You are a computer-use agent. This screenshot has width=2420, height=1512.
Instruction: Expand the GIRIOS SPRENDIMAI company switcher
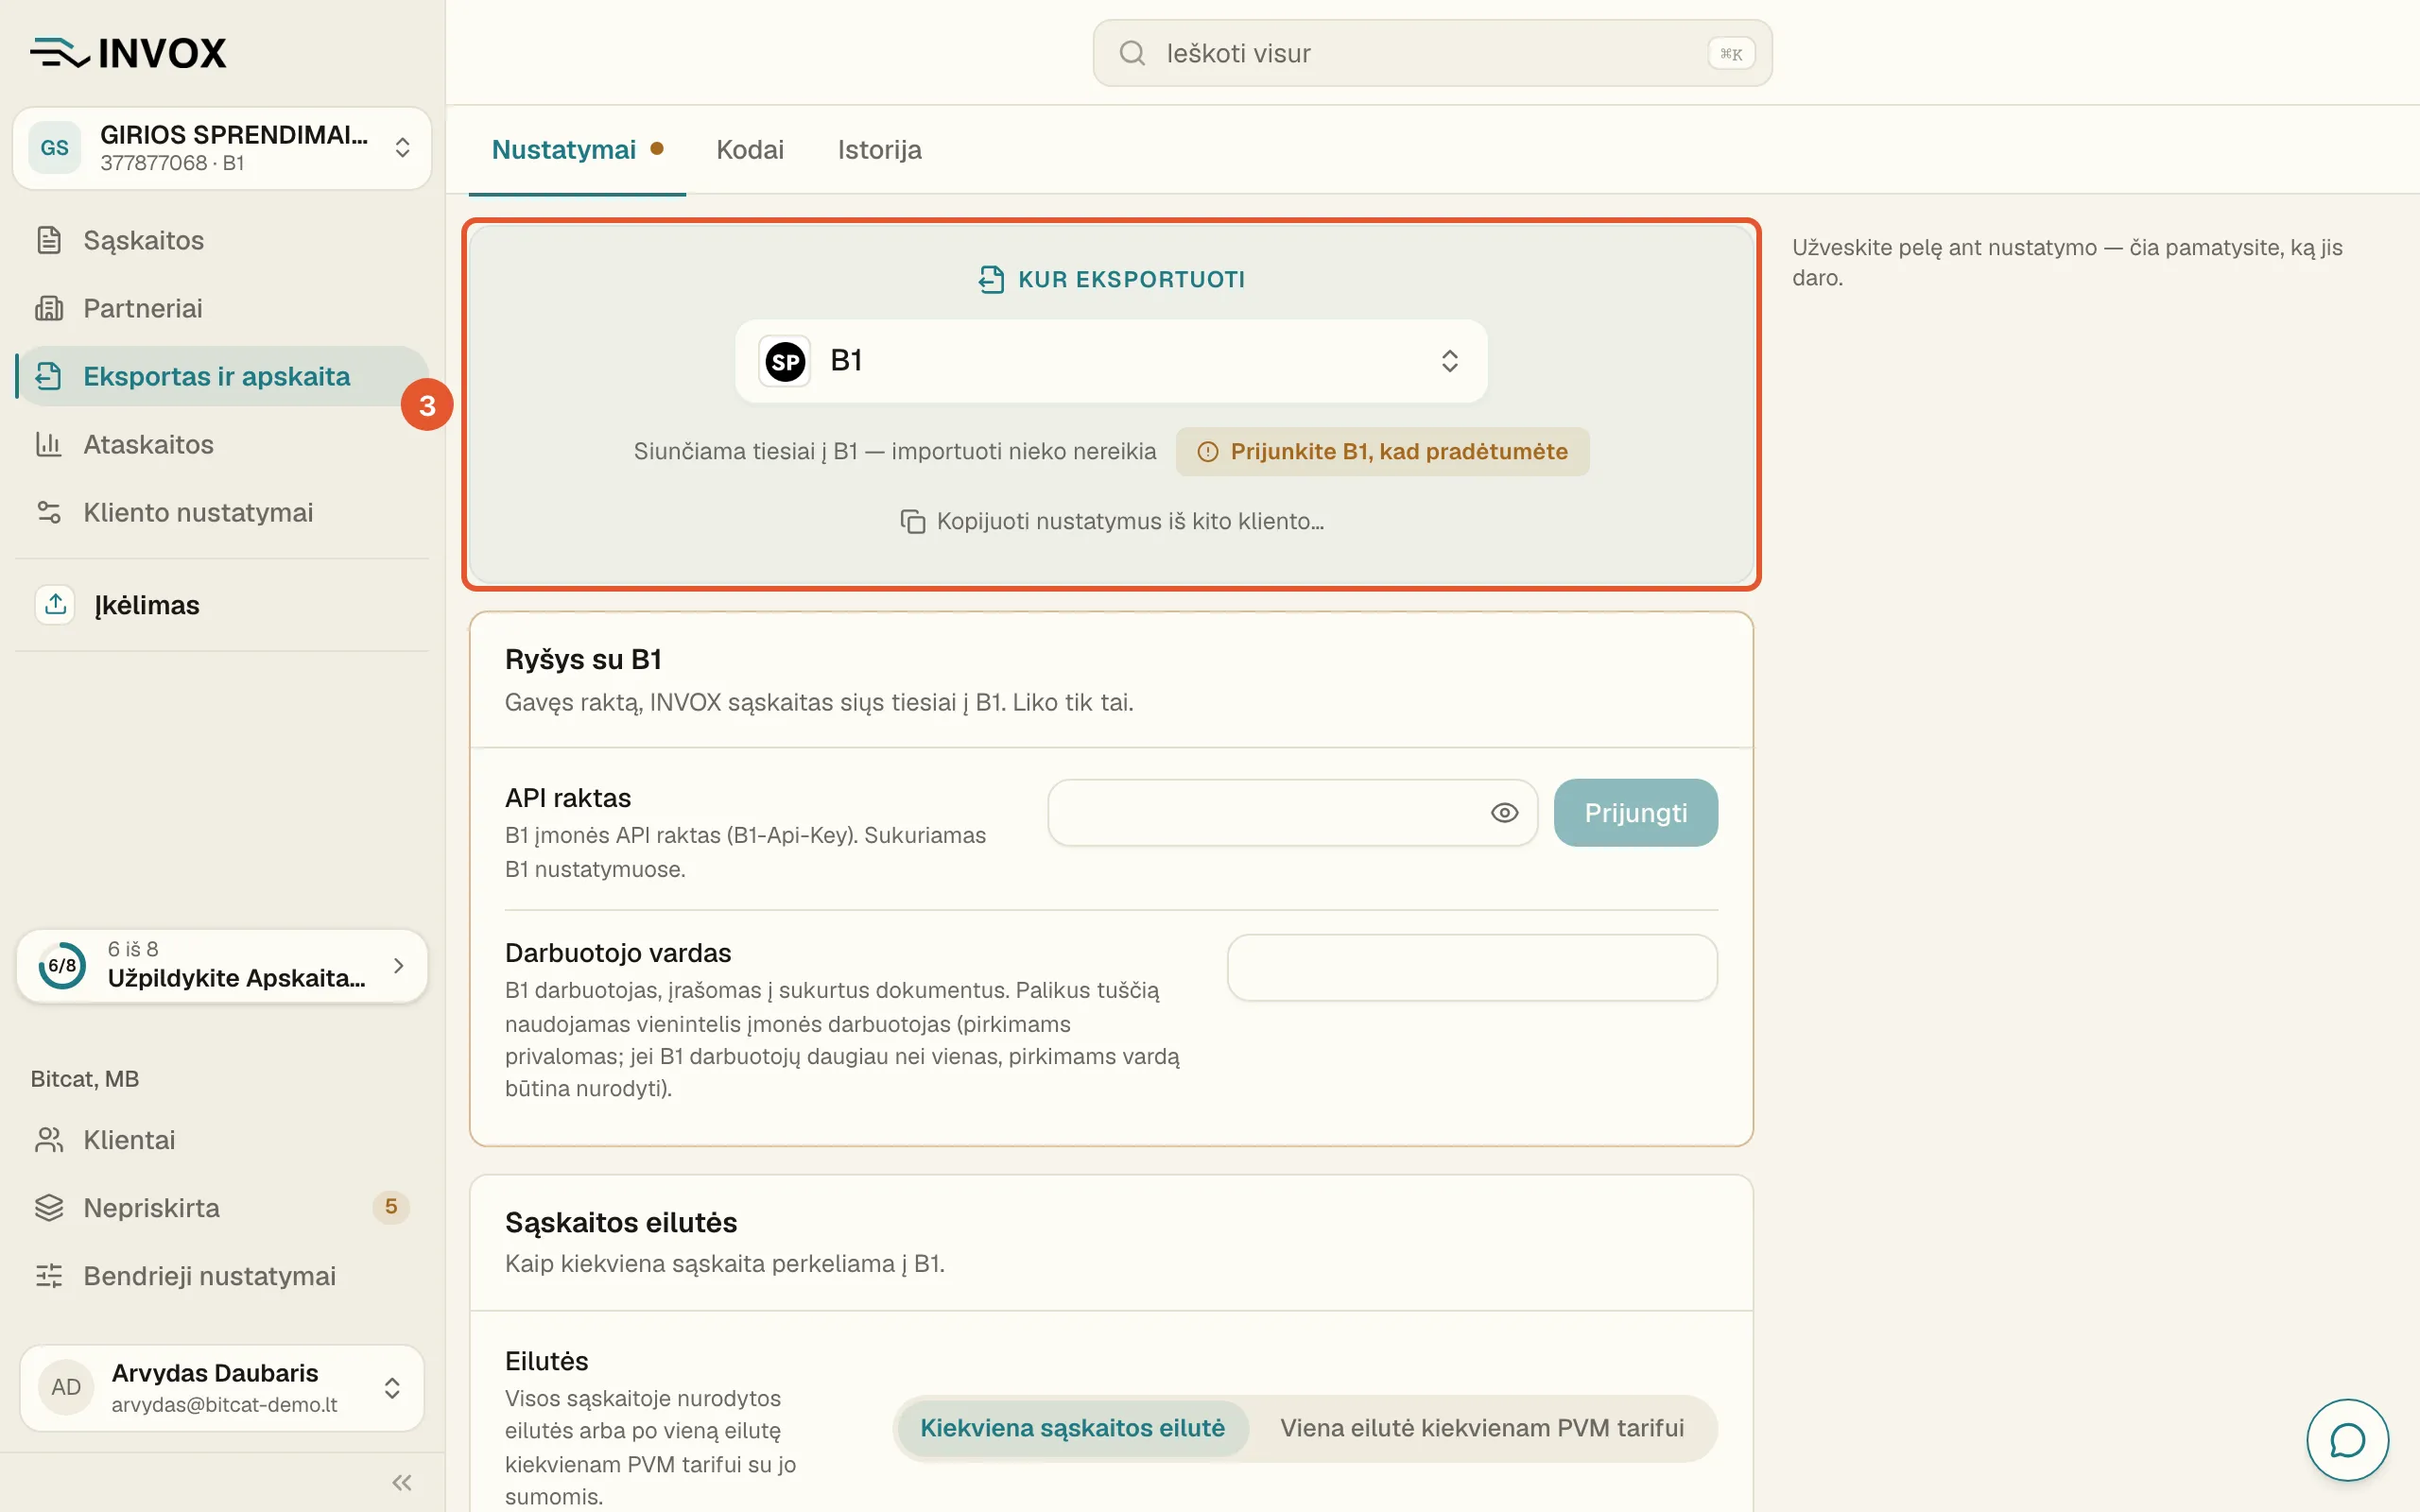point(222,148)
